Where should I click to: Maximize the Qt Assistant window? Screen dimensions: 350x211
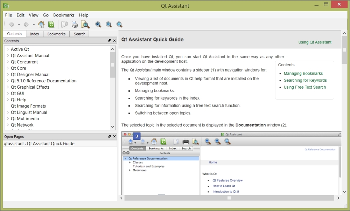click(326, 5)
